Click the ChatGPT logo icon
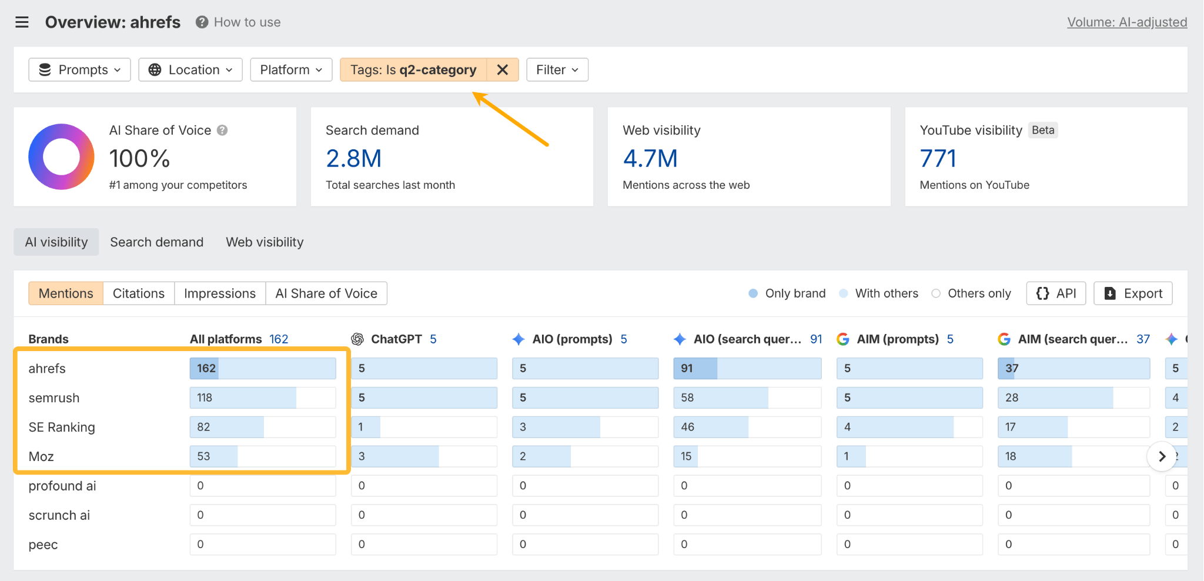 (357, 339)
